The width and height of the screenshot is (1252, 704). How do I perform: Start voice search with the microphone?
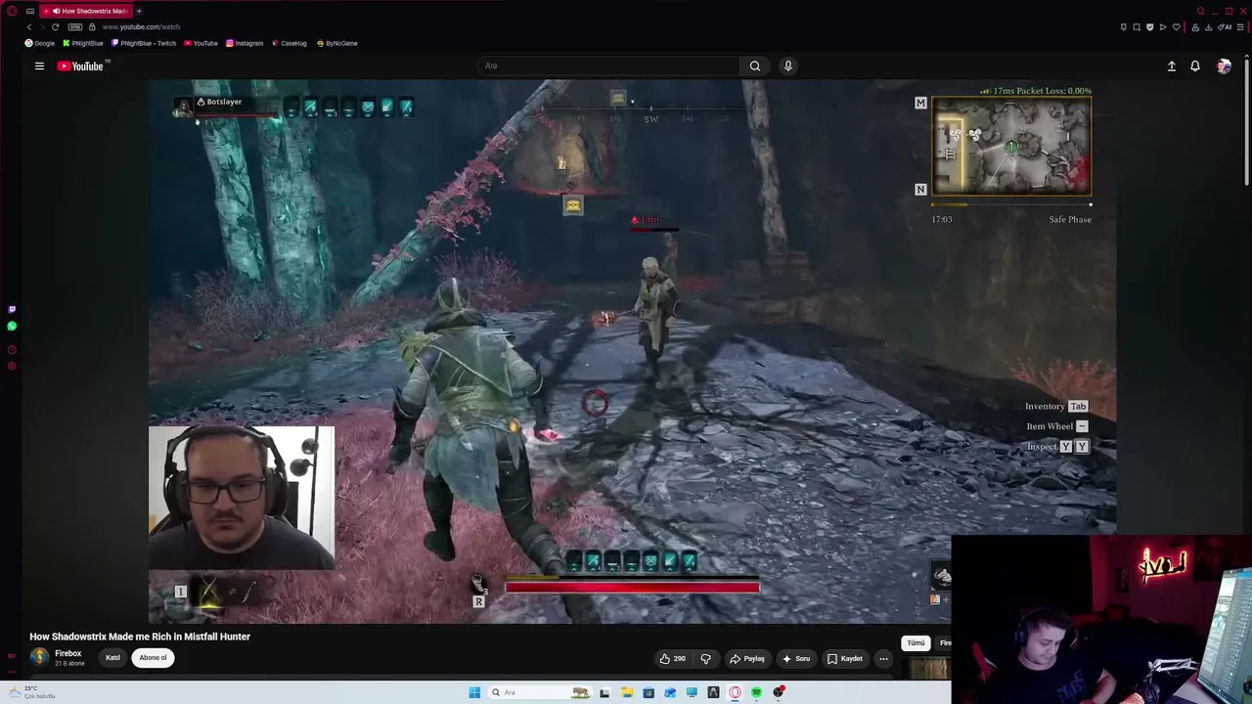[x=788, y=66]
